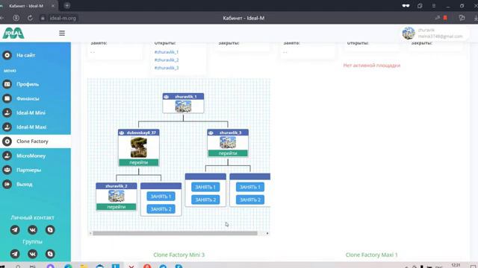Click the horizontal scrollbar of the tree
Image resolution: width=478 pixels, height=268 pixels.
(176, 233)
